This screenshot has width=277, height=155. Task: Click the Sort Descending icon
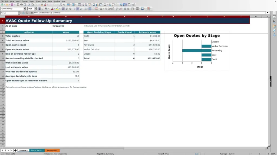(86, 5)
